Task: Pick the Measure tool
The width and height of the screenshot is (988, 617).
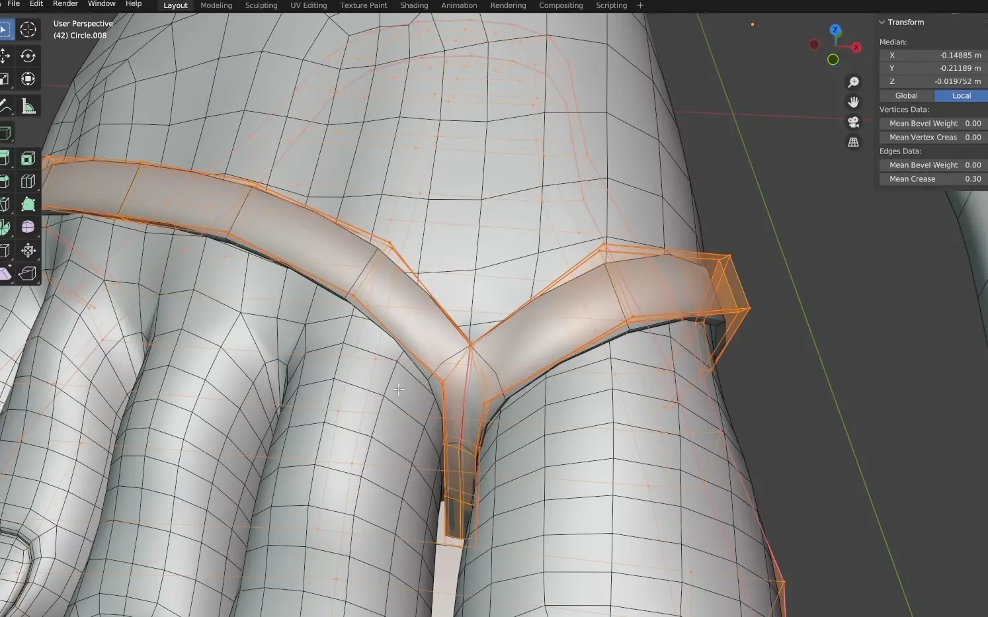Action: click(x=28, y=106)
